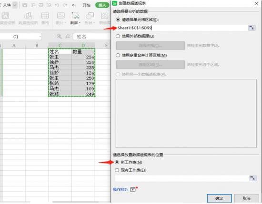
Task: Click the cell range input field Sheet1!$C$1:$D$9
Action: click(182, 28)
